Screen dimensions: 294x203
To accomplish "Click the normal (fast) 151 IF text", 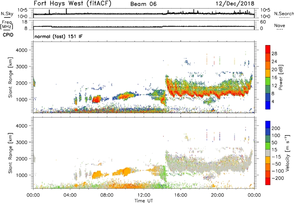I will click(x=58, y=36).
